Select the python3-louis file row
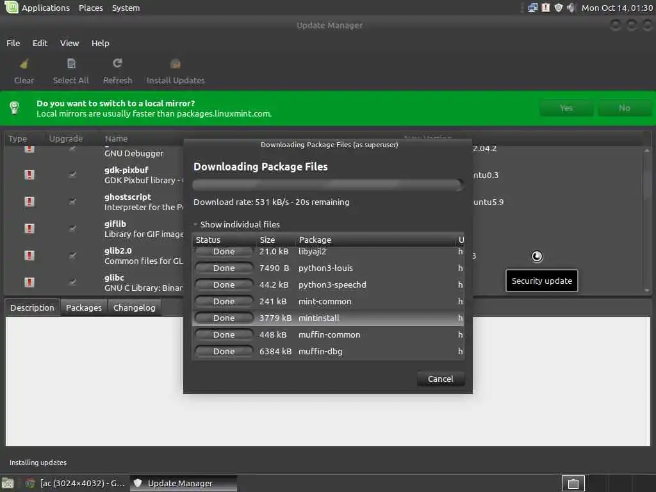The width and height of the screenshot is (656, 492). [328, 268]
